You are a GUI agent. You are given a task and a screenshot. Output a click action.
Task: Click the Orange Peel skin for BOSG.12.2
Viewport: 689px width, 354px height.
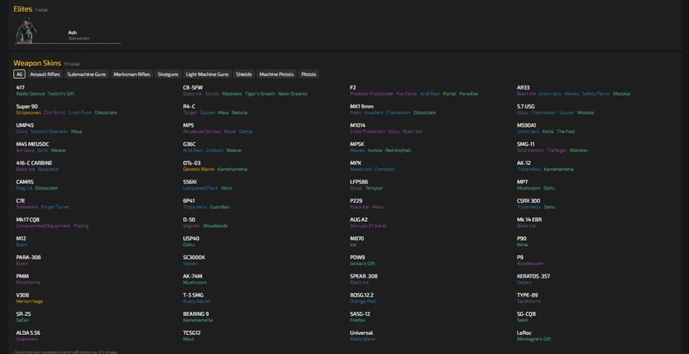[x=364, y=301]
